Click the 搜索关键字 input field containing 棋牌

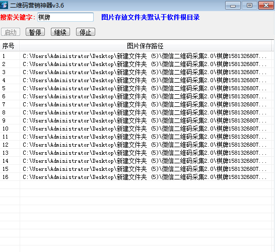pos(65,17)
